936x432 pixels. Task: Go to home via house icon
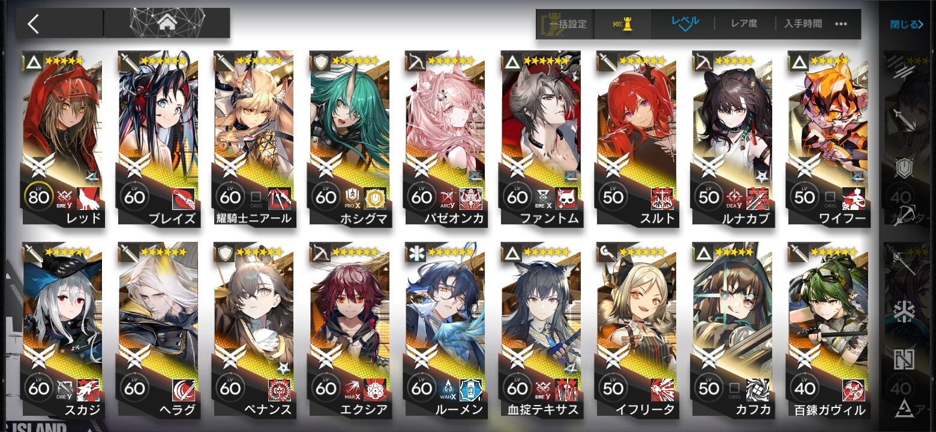167,23
